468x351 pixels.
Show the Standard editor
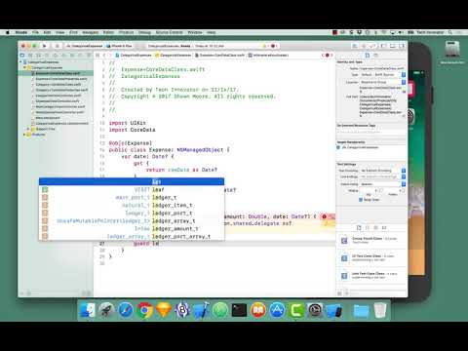[355, 46]
